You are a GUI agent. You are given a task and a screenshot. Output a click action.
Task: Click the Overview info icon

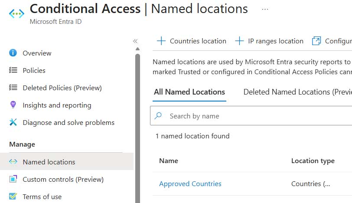pyautogui.click(x=13, y=53)
